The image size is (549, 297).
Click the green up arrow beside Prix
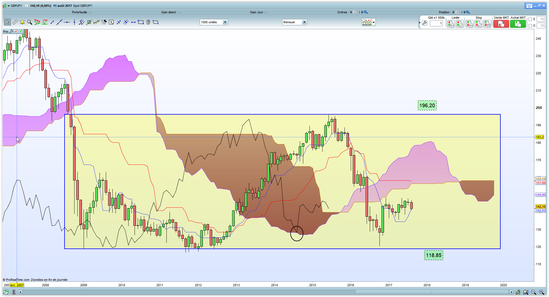21,31
